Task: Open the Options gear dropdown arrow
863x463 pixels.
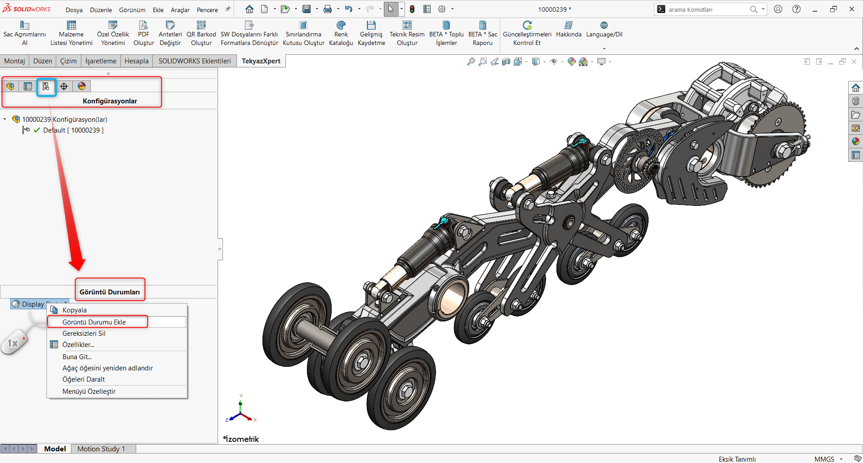Action: [452, 9]
